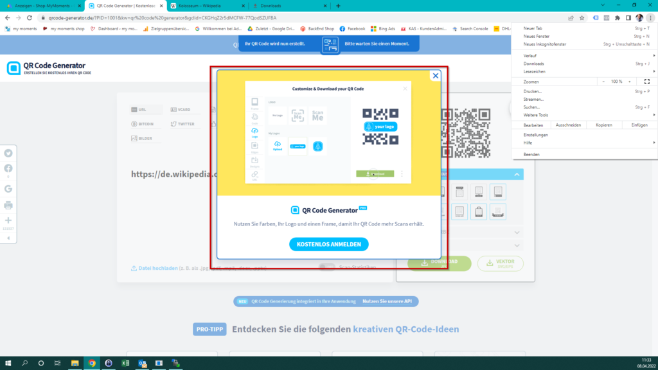Click the print icon in the left sidebar
Screen dimensions: 658x370
(x=8, y=204)
